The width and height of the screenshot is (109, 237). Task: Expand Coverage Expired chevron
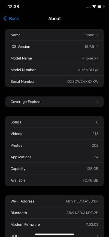tap(98, 102)
